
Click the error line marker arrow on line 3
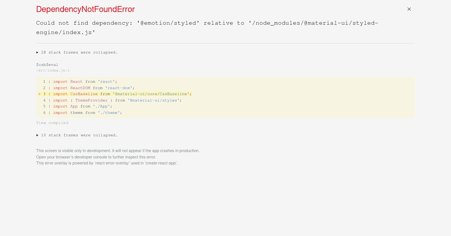pos(39,94)
